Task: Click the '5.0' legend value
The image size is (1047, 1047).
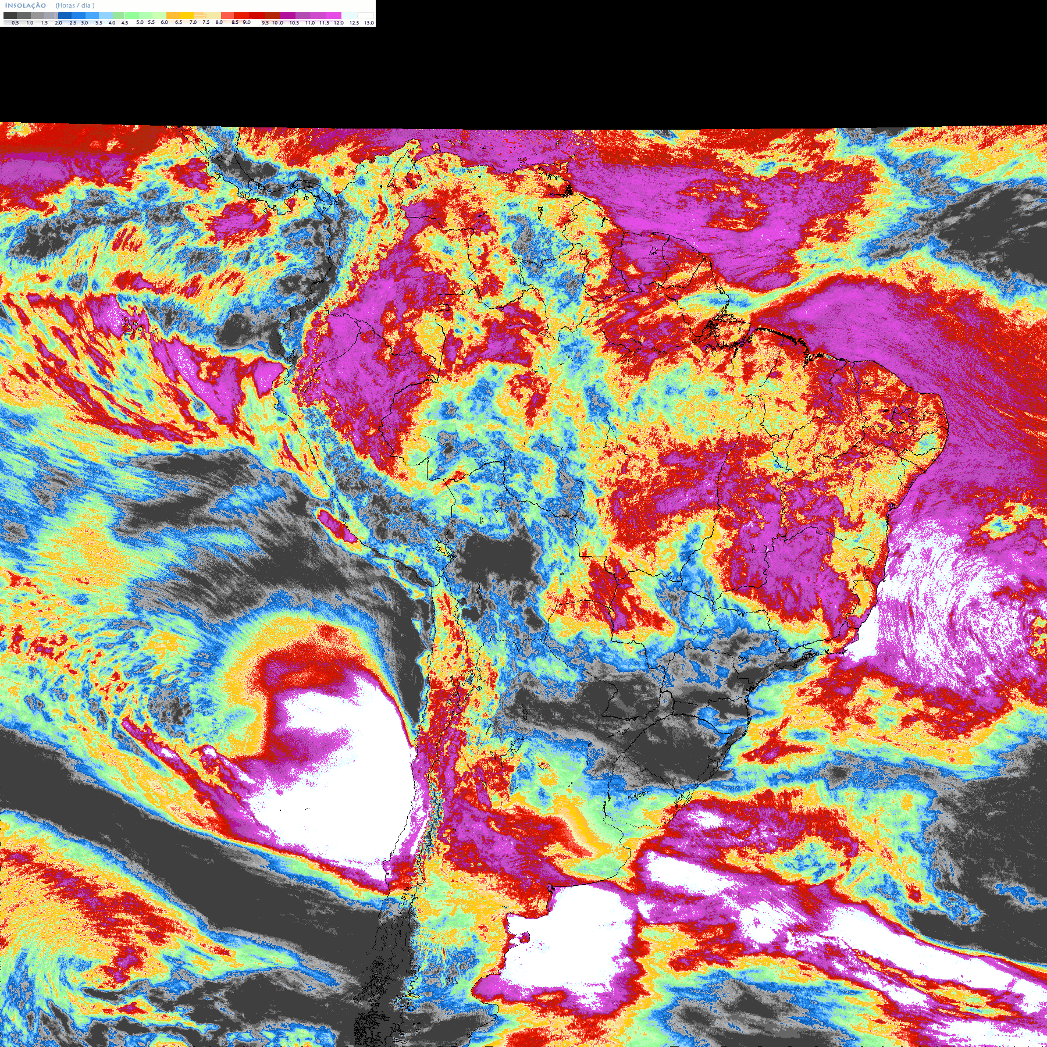Action: click(140, 22)
